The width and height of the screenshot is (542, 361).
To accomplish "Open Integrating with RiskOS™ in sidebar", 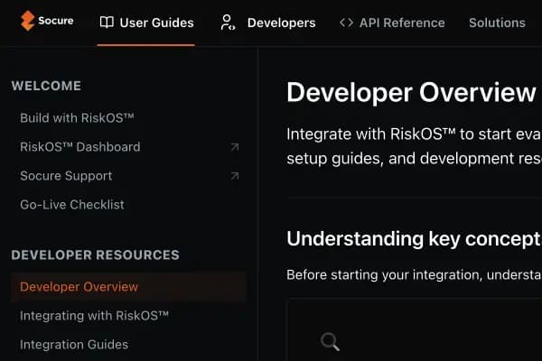I will pyautogui.click(x=94, y=316).
